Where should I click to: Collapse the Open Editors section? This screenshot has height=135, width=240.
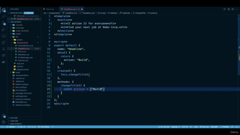[9, 13]
